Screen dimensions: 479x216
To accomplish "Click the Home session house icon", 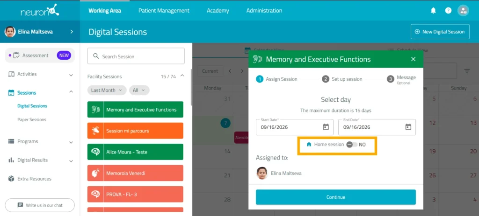I will [x=309, y=145].
